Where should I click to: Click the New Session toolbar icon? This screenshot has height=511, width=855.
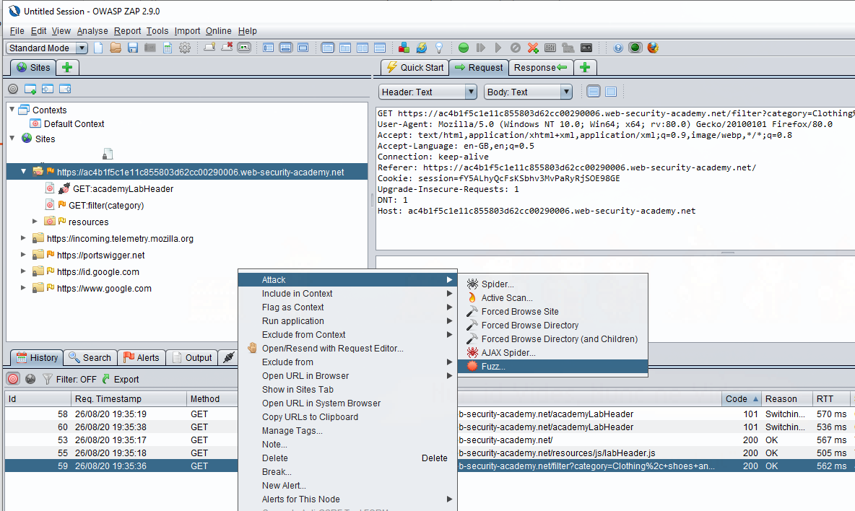(x=98, y=48)
